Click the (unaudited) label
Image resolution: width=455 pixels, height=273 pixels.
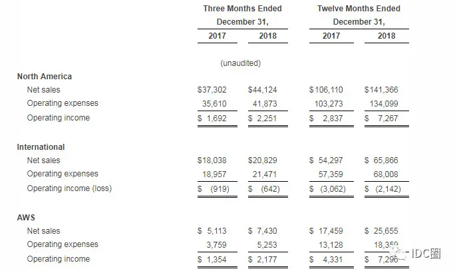[241, 63]
